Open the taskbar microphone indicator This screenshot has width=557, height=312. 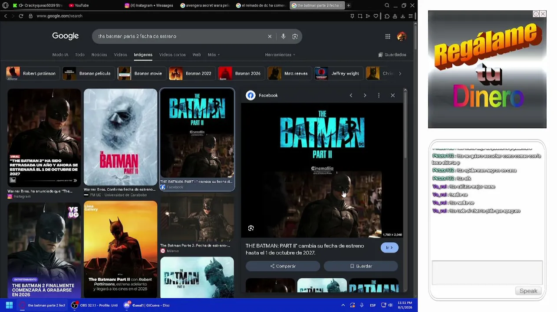(x=362, y=305)
